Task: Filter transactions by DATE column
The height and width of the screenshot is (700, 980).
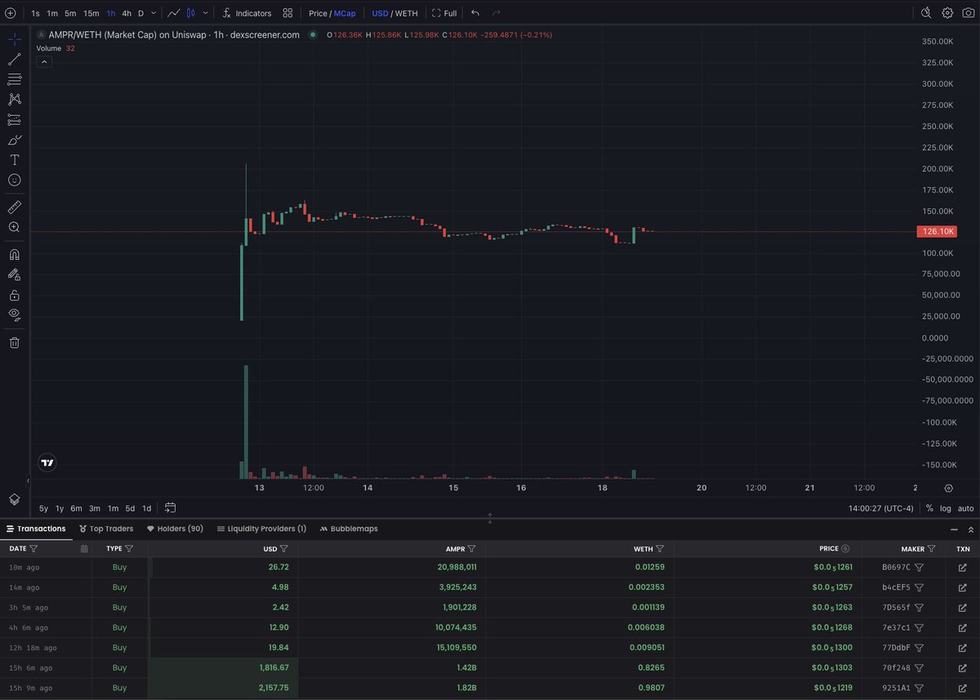Action: pyautogui.click(x=33, y=549)
